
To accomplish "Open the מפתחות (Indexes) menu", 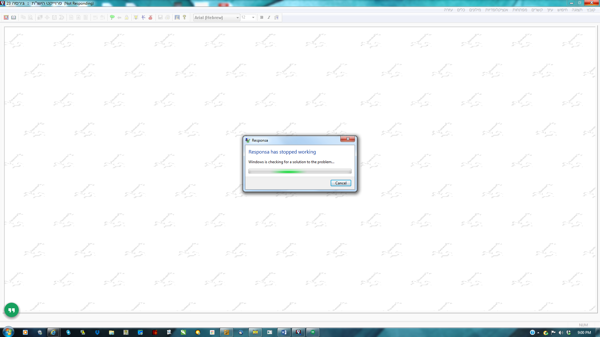I will point(520,10).
